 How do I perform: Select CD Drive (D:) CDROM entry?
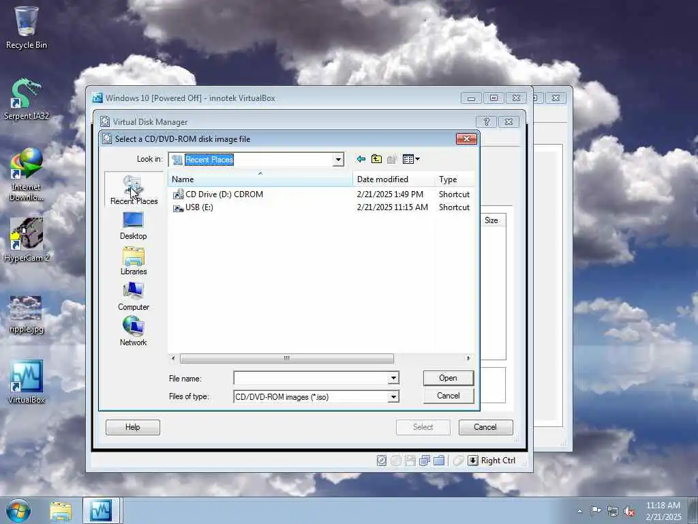click(218, 194)
